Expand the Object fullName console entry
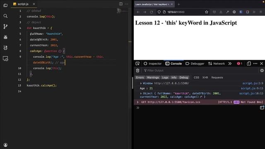The image size is (265, 149). pos(141,93)
